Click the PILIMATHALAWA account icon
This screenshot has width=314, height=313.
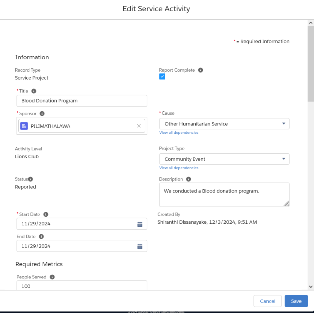(x=24, y=126)
